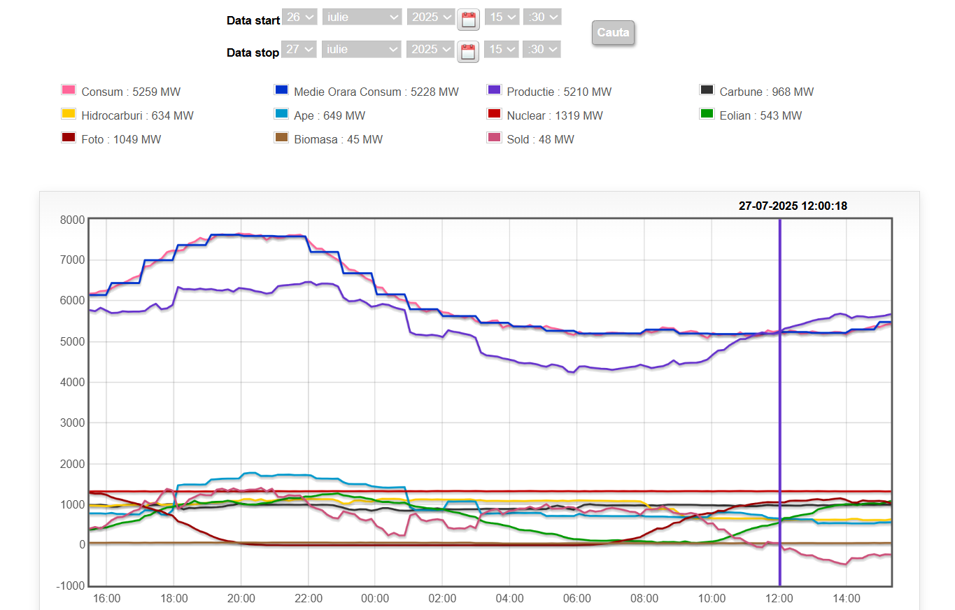Open the Data stop year dropdown

430,49
